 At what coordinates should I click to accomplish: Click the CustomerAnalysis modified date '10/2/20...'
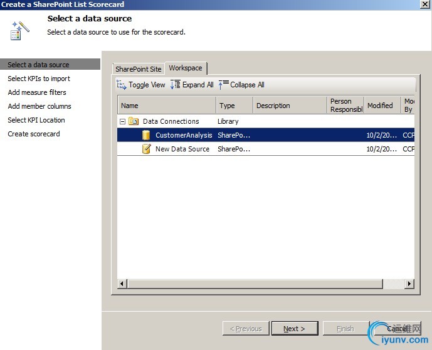click(382, 135)
